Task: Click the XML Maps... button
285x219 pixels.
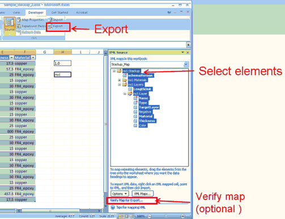Action: [143, 194]
